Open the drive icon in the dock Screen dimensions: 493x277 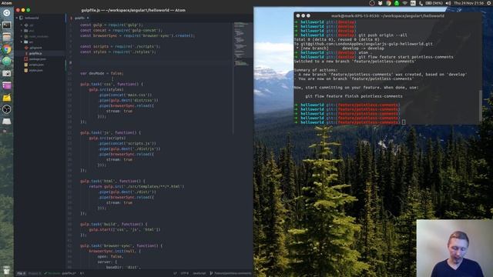[x=7, y=122]
